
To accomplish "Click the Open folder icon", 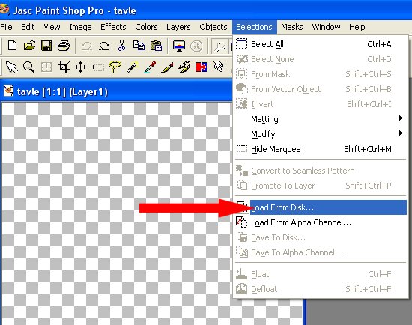I will [x=29, y=46].
